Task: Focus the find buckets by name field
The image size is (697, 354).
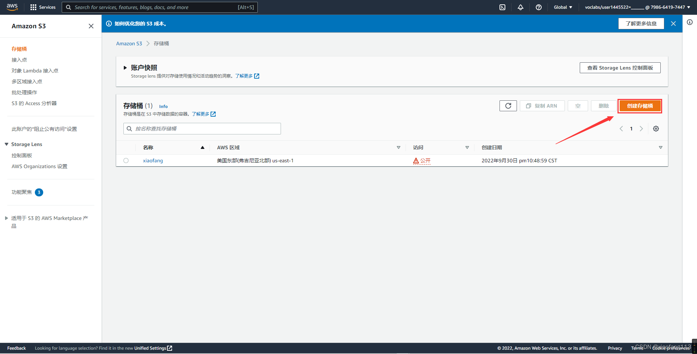Action: point(202,129)
